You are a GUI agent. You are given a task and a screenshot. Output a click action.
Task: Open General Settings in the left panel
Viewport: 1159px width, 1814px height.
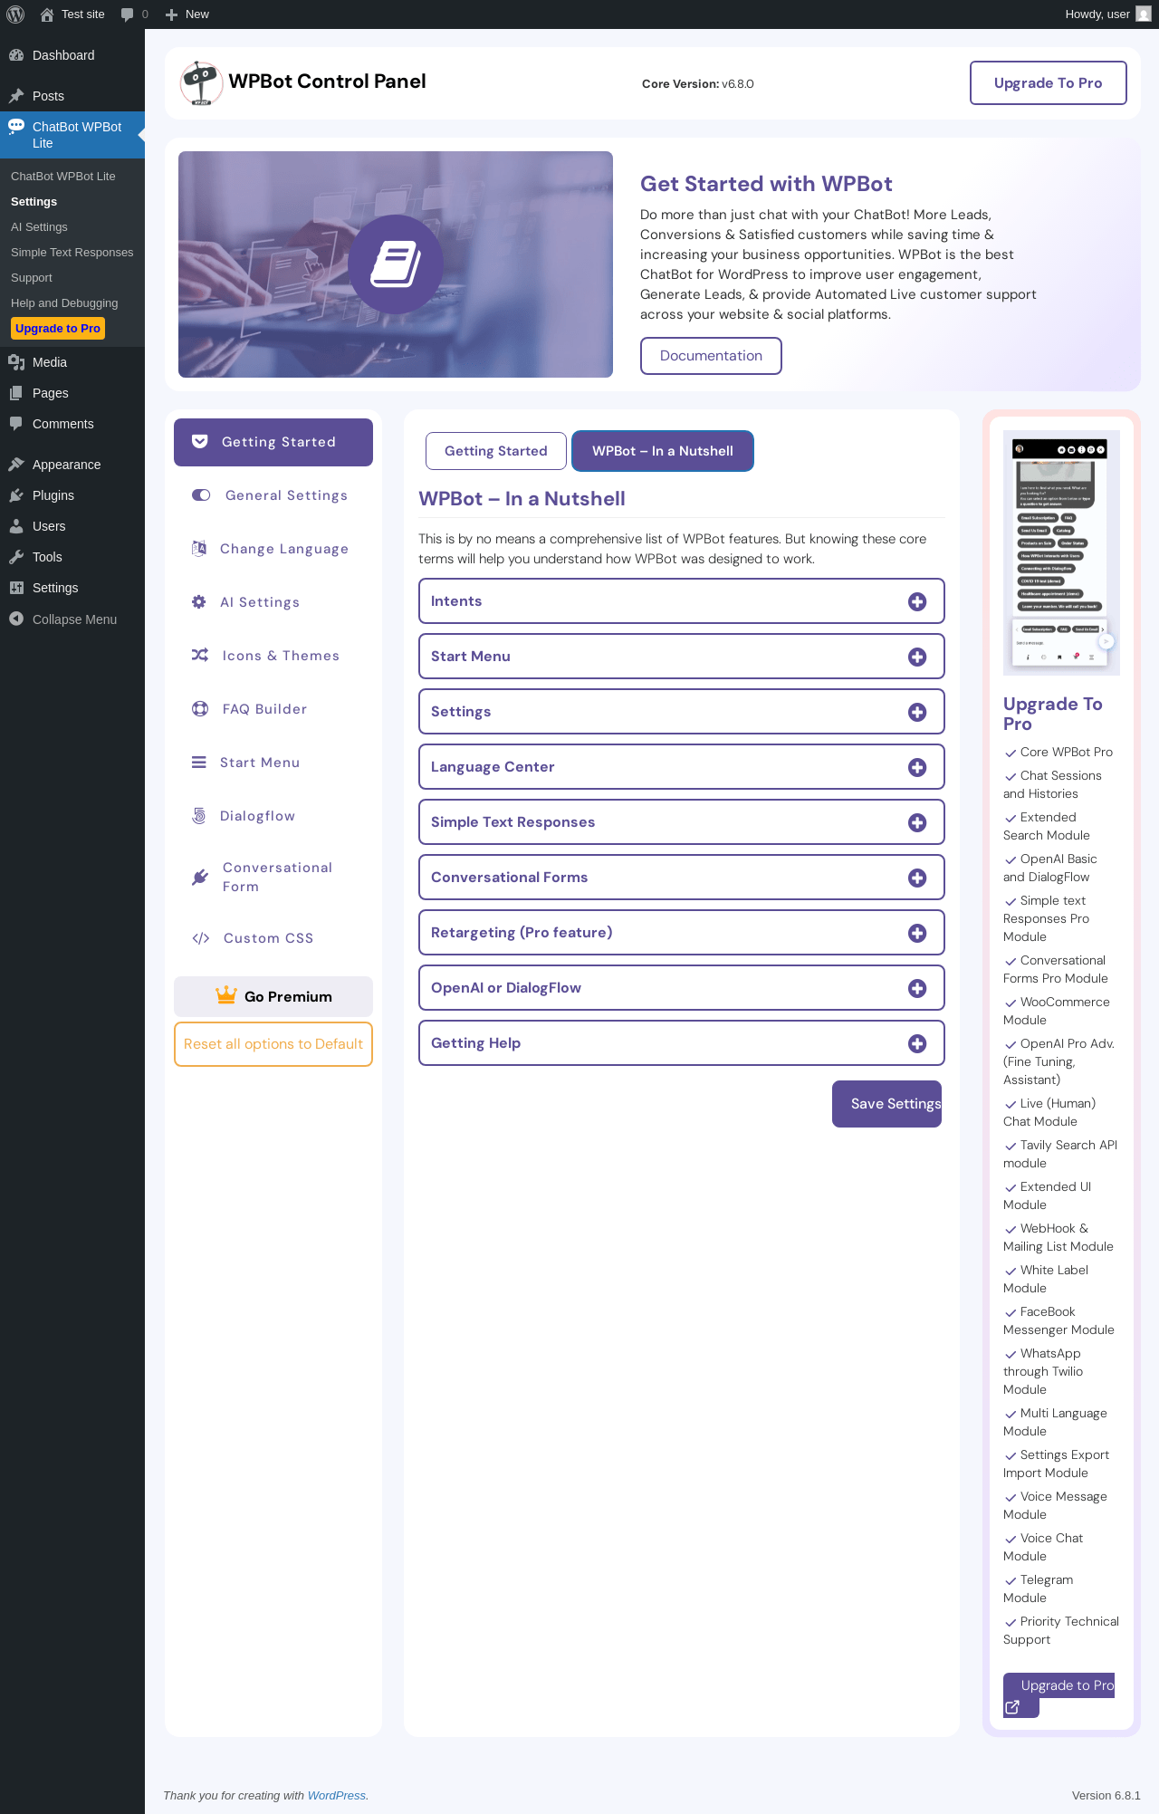click(273, 495)
